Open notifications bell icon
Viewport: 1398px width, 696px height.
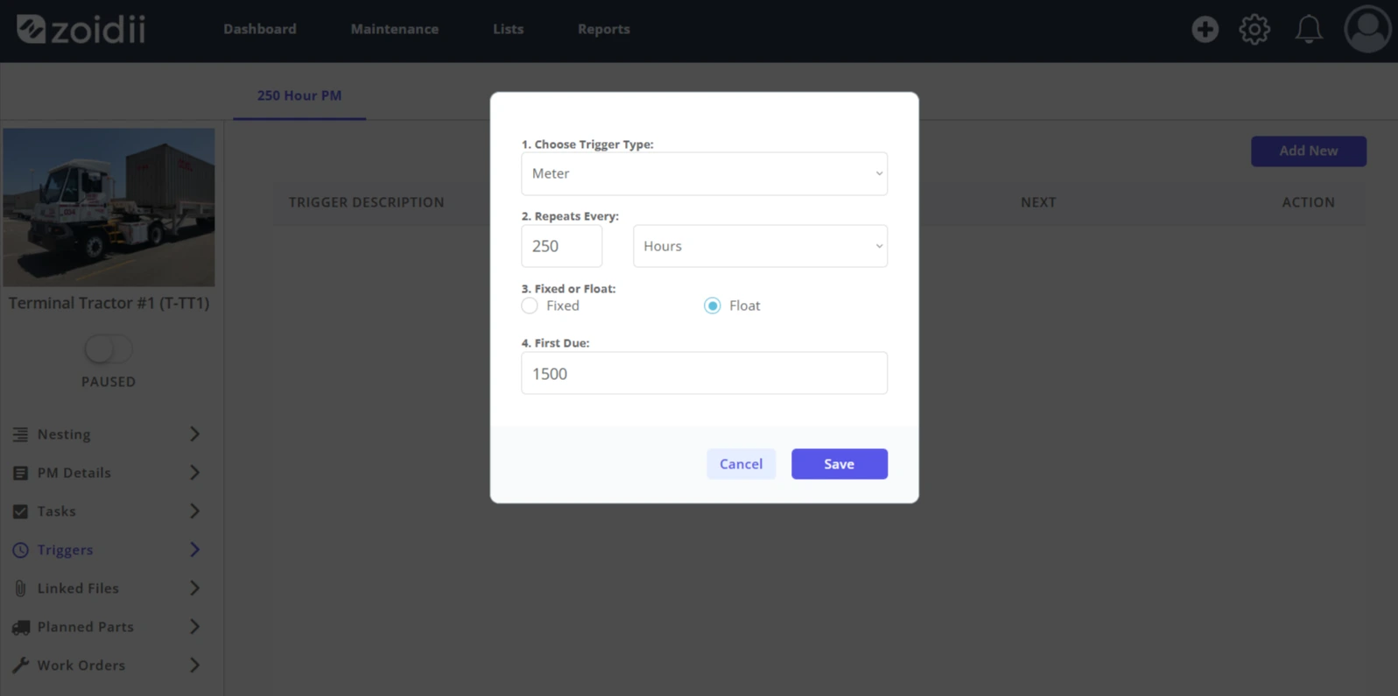tap(1309, 29)
